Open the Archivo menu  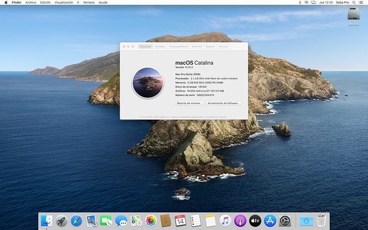(x=31, y=3)
